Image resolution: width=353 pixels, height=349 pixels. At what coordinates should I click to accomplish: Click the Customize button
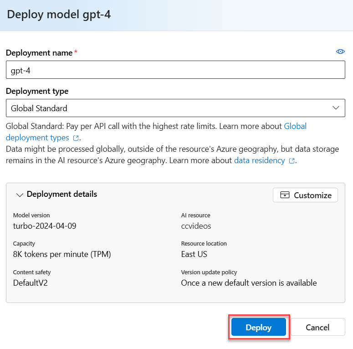click(305, 195)
